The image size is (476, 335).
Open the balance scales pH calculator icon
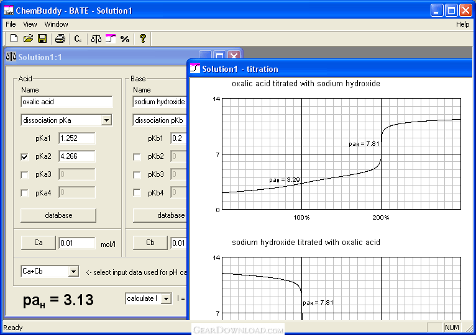[96, 38]
